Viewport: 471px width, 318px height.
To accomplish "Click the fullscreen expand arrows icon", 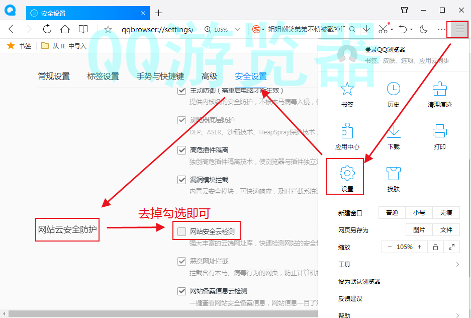I will 451,247.
